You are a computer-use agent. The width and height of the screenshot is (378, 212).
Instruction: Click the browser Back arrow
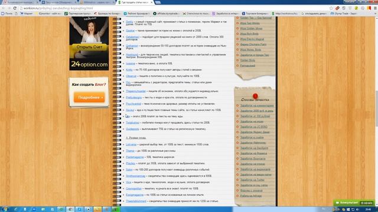[x=4, y=8]
